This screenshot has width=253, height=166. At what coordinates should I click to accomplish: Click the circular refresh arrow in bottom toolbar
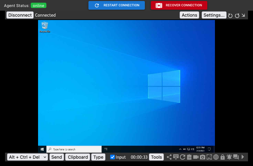(183, 157)
